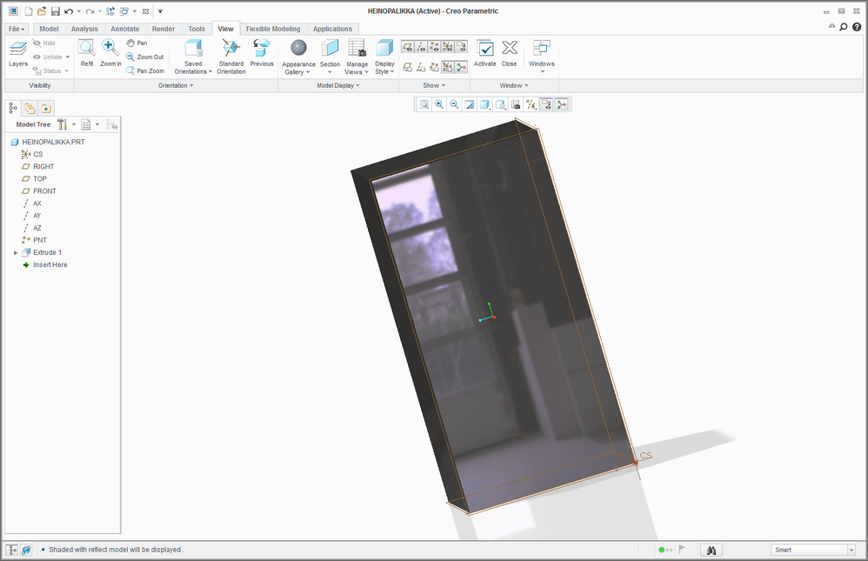Toggle axis display in Show group
The height and width of the screenshot is (561, 868).
(x=421, y=47)
